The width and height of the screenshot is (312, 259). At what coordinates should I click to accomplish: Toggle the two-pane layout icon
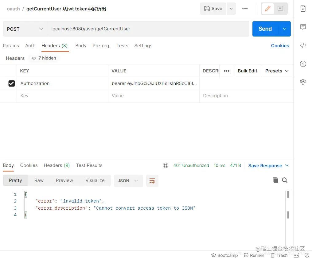(296, 255)
